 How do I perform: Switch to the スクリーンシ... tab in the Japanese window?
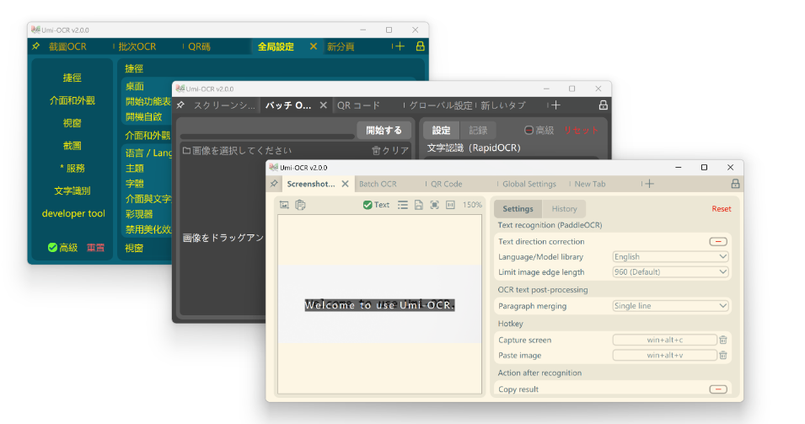pyautogui.click(x=224, y=105)
